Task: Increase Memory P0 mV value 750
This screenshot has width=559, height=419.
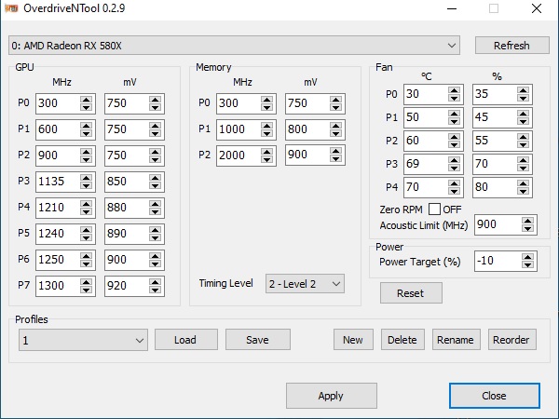Action: (x=335, y=100)
